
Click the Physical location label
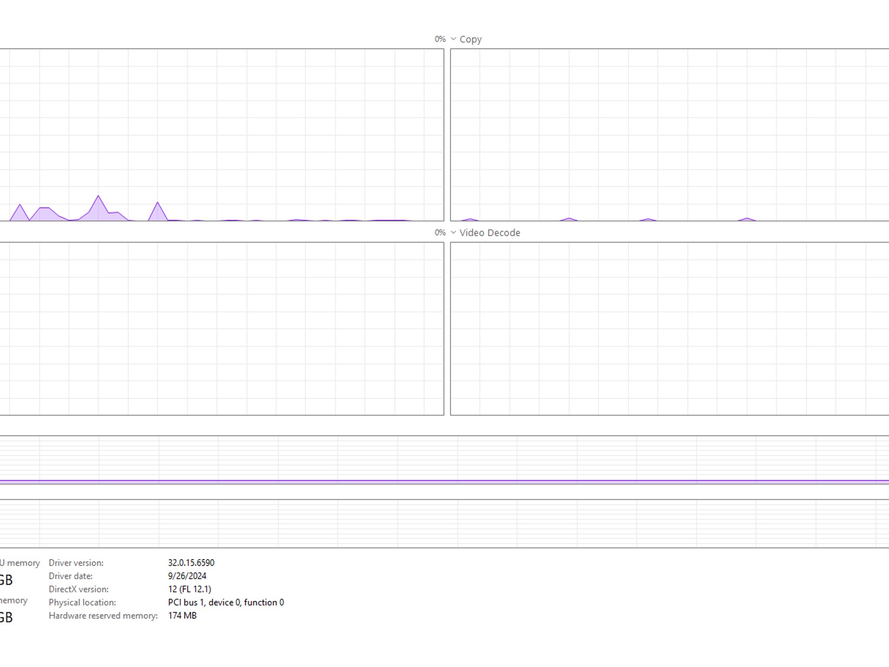pyautogui.click(x=82, y=603)
